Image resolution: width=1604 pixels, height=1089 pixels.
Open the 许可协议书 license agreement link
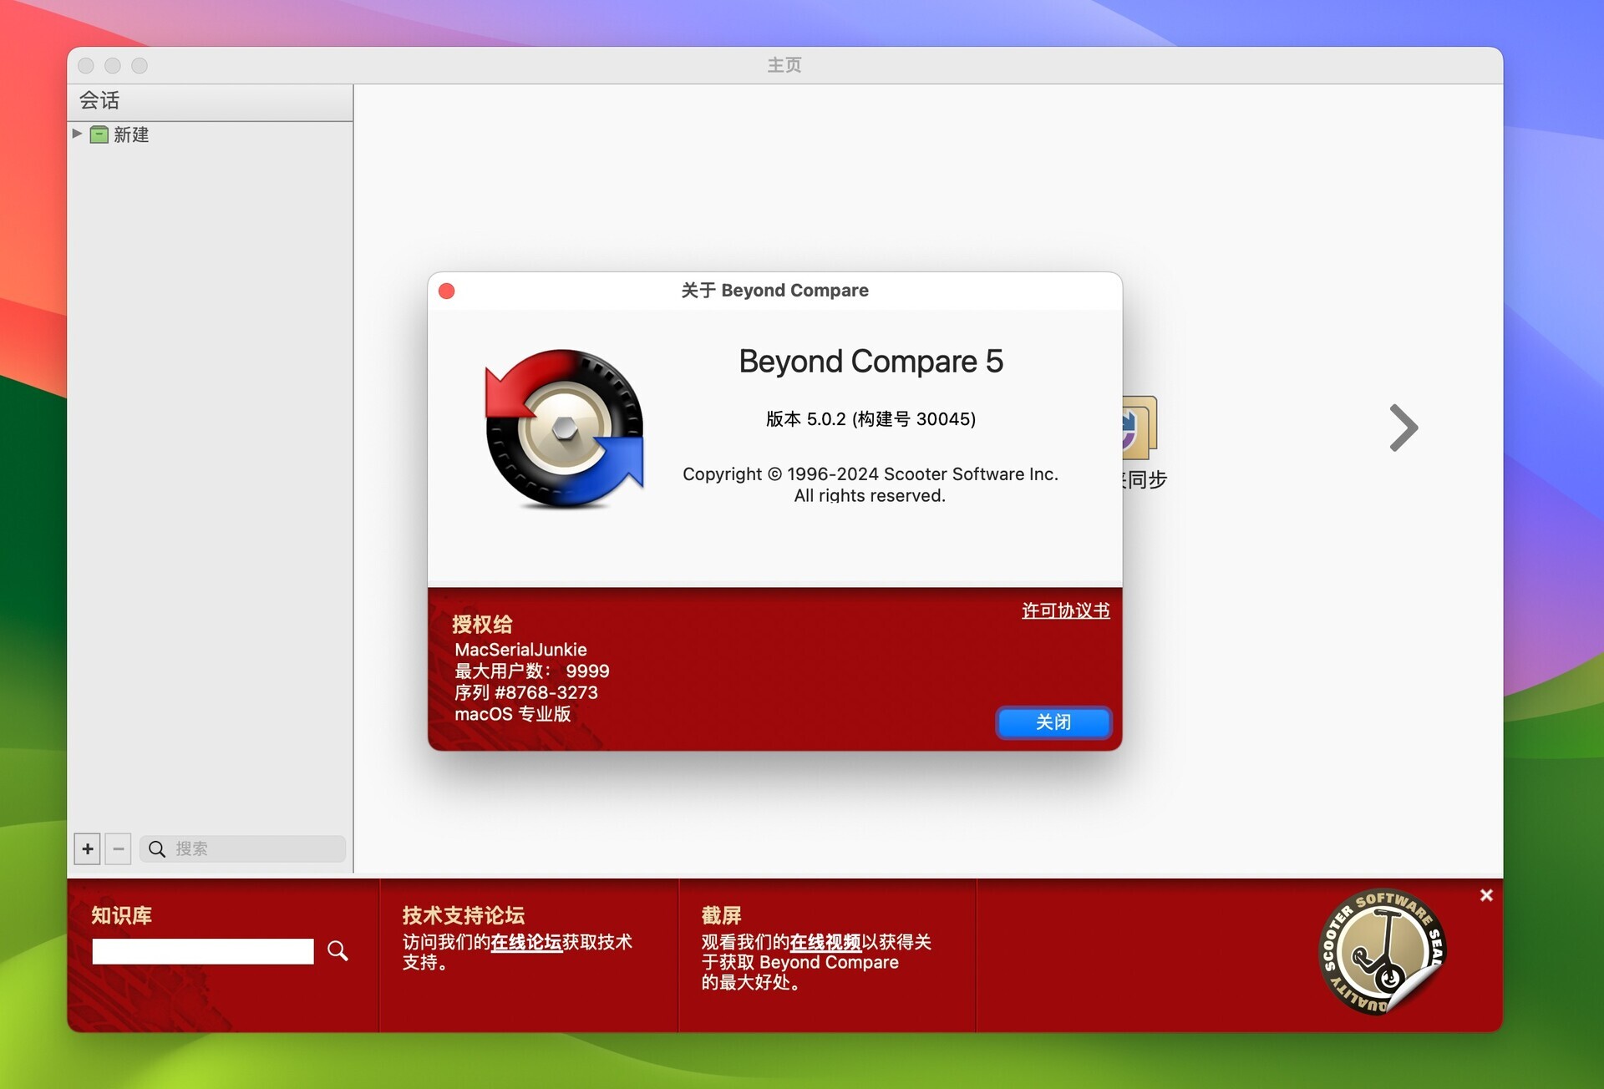tap(1065, 610)
